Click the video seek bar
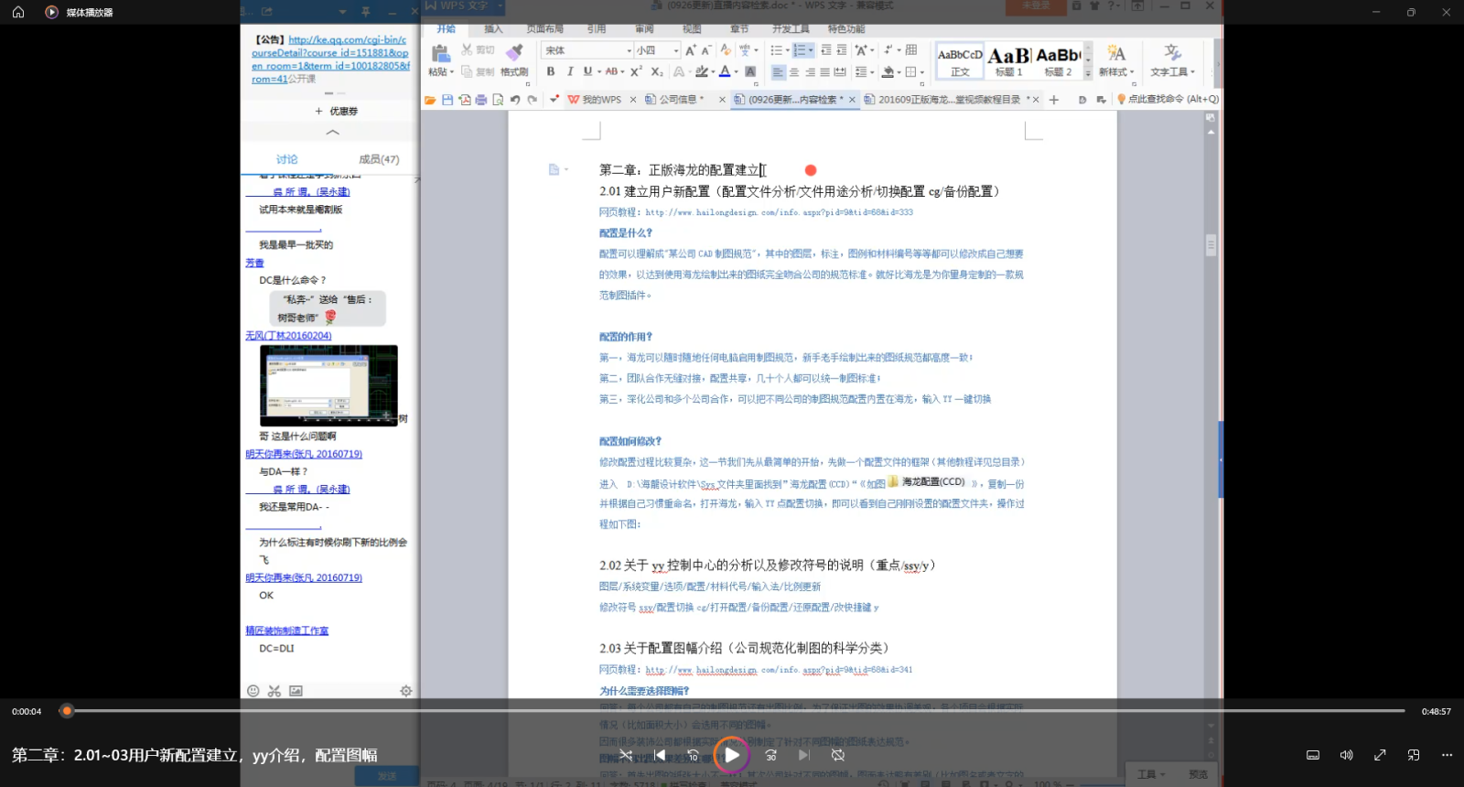Screen dimensions: 1464x787 (x=732, y=710)
